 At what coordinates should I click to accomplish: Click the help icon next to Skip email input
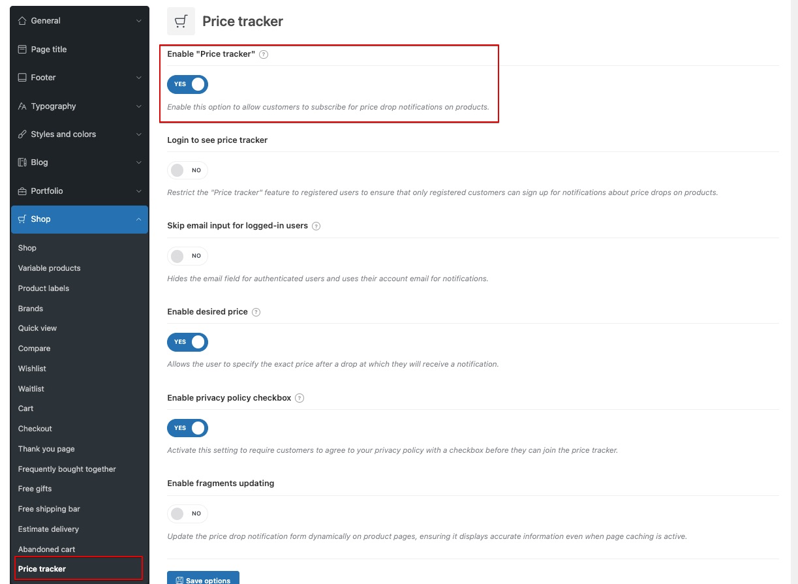(x=316, y=226)
